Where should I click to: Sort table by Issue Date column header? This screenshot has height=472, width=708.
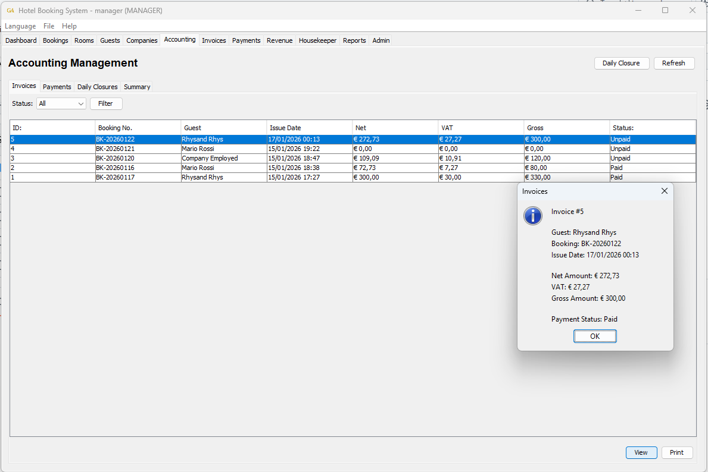309,128
